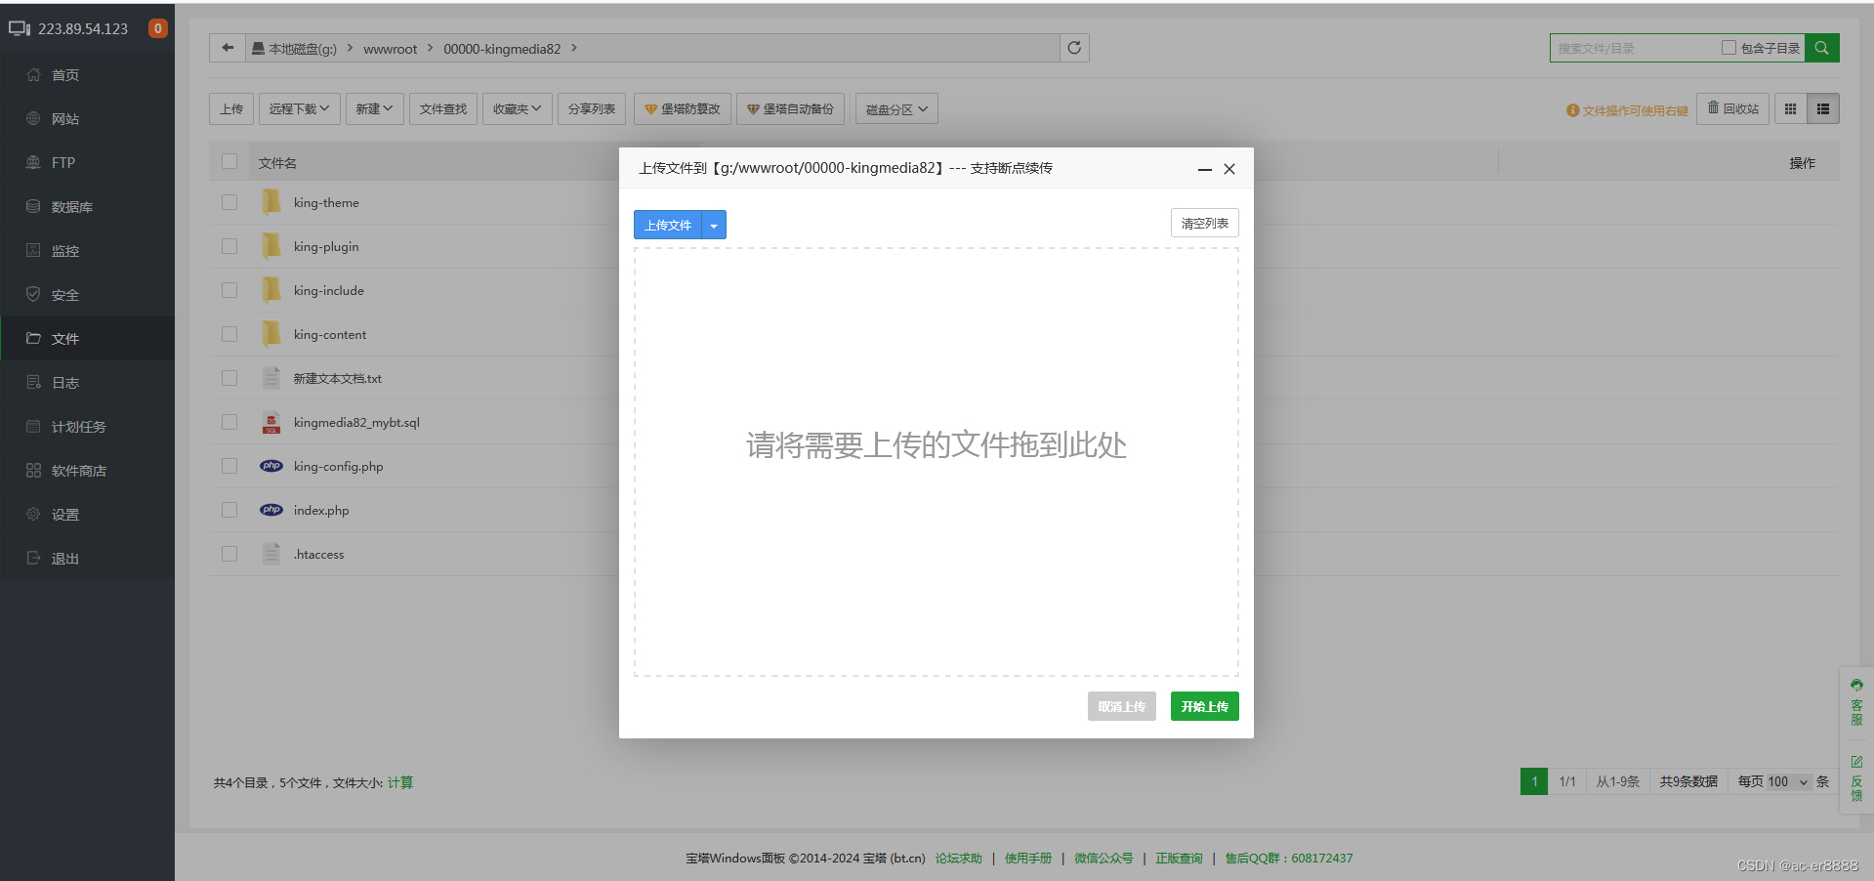Open the 每页 100 per-page selector
This screenshot has height=881, width=1874.
pyautogui.click(x=1789, y=782)
